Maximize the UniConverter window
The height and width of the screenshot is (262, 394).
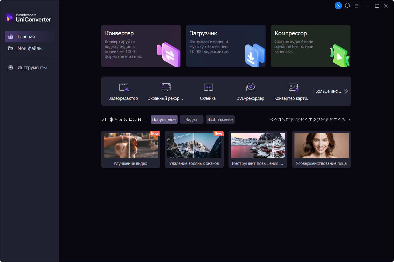pos(377,6)
